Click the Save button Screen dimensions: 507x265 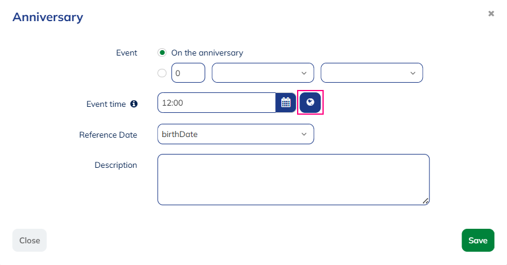(x=477, y=240)
